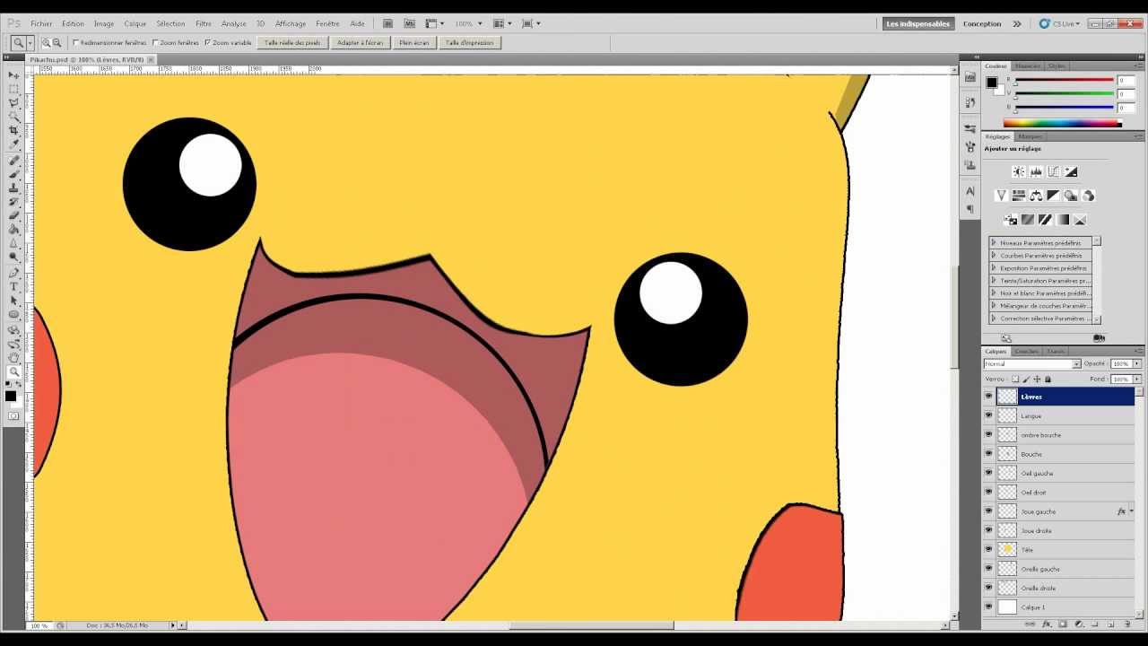This screenshot has height=646, width=1148.
Task: Open the Calque menu
Action: (135, 23)
